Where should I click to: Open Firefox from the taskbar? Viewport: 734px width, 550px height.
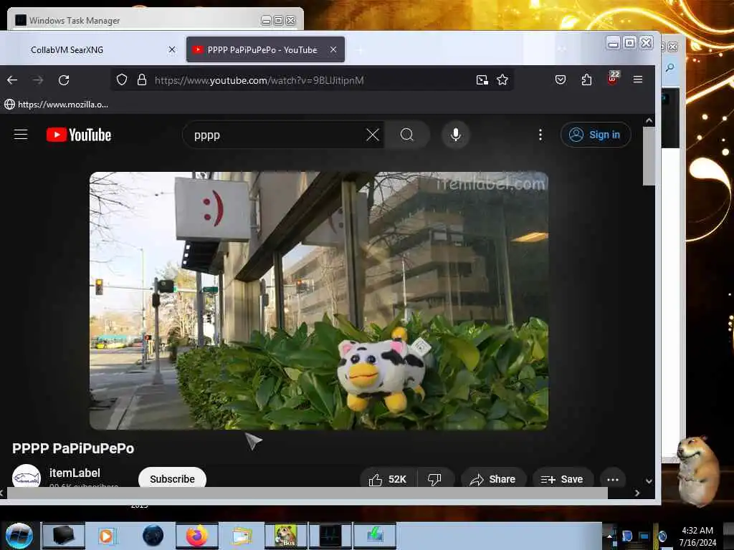tap(197, 536)
